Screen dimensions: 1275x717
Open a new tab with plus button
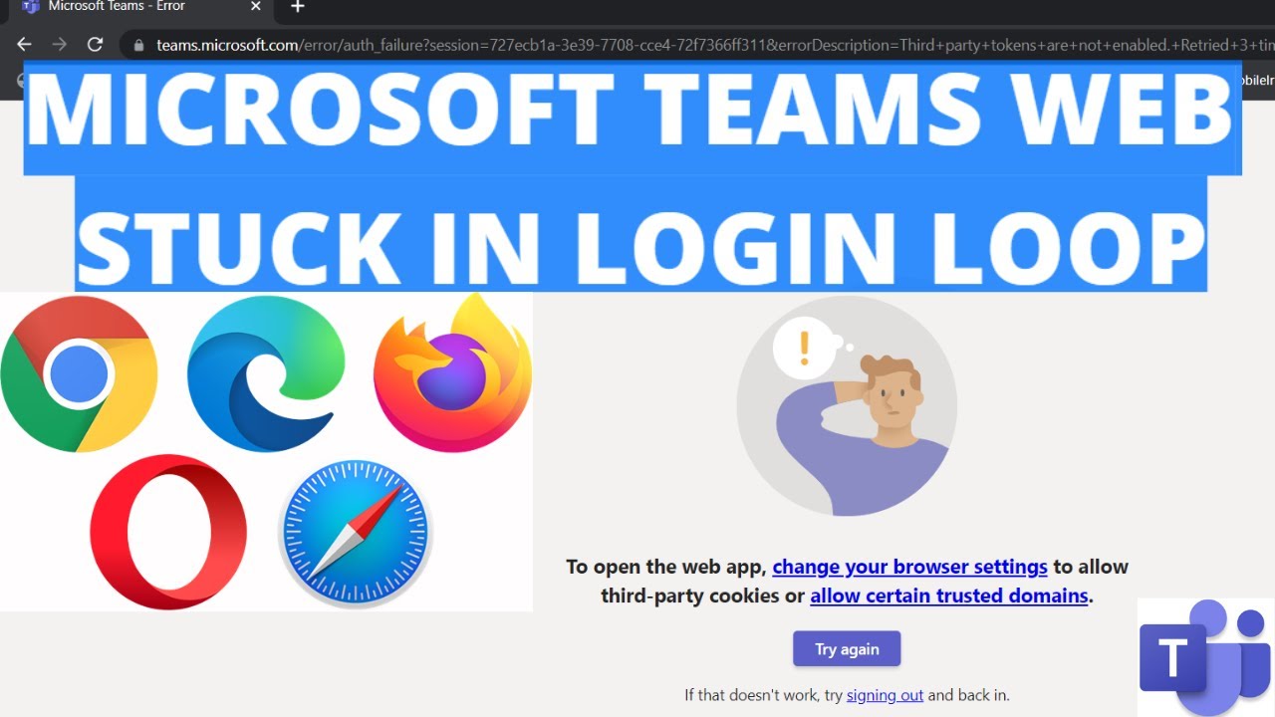[x=297, y=7]
